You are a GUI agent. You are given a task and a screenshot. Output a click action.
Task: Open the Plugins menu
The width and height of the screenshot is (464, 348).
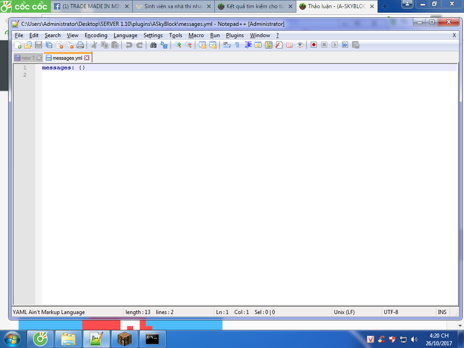tap(235, 35)
